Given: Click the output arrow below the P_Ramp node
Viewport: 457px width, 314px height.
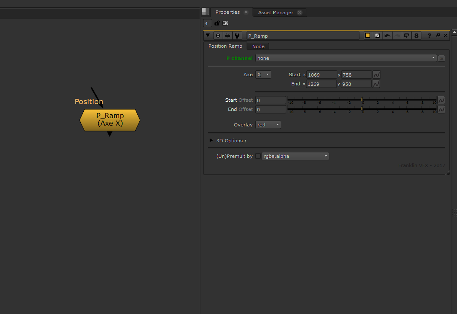Looking at the screenshot, I should 110,134.
